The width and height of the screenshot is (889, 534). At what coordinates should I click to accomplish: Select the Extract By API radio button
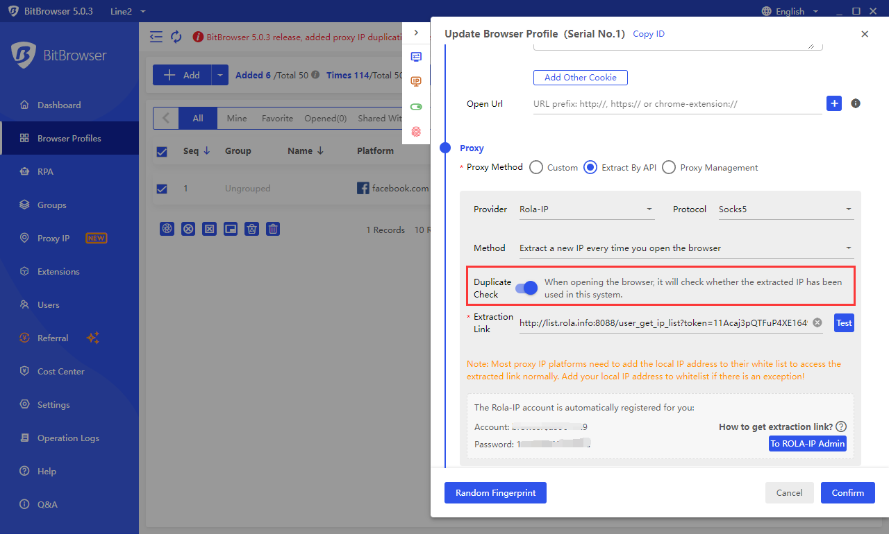pyautogui.click(x=590, y=167)
